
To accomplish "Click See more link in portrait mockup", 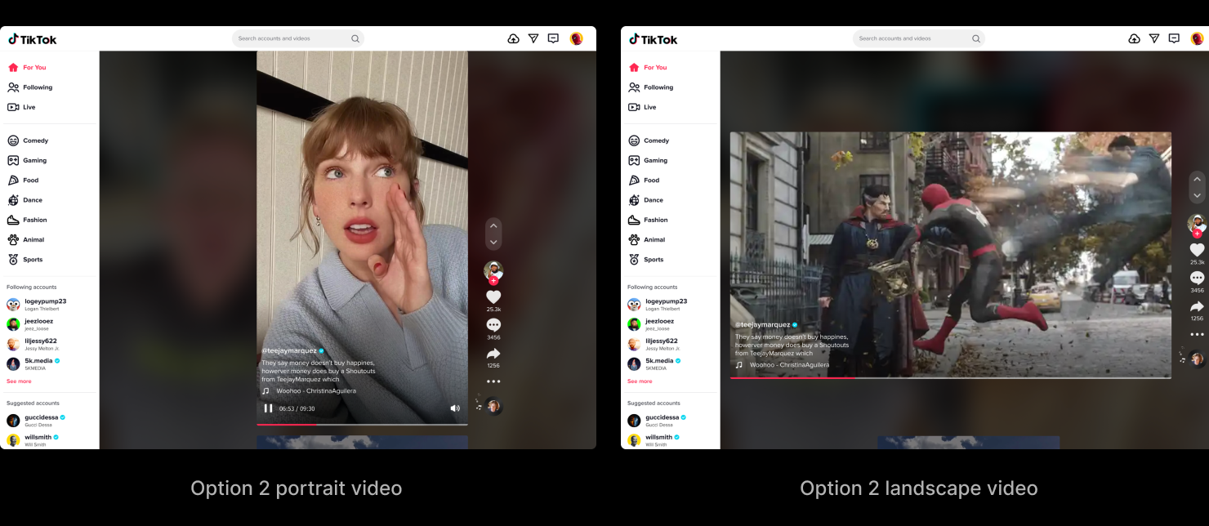I will (19, 381).
